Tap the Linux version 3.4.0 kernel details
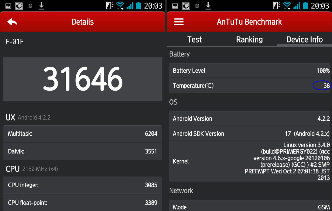 tap(287, 161)
